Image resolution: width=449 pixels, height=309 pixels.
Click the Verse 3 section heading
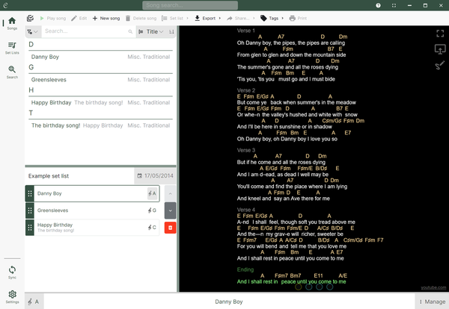click(x=245, y=150)
